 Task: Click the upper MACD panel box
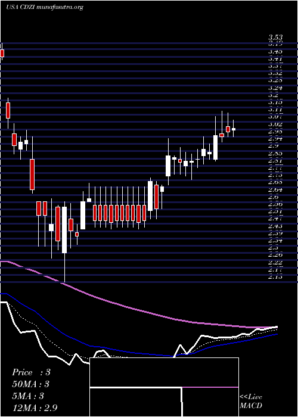click(x=164, y=372)
